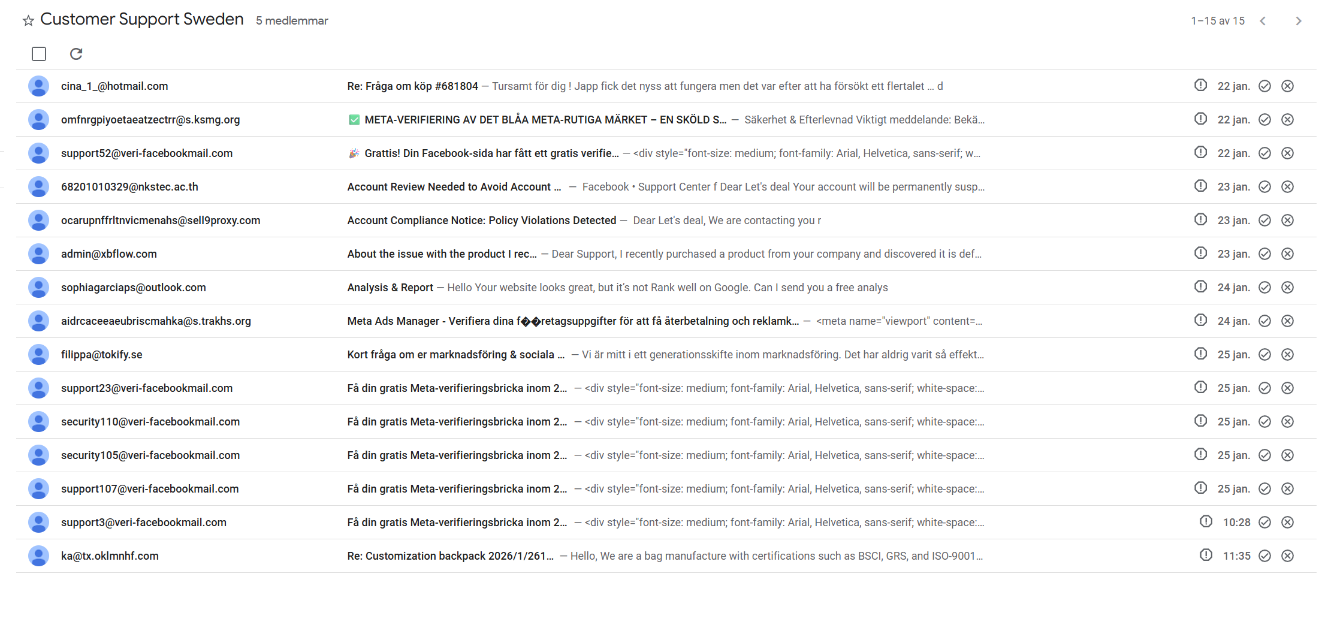
Task: Select sender security110@veri-facebookmail.com row
Action: point(150,422)
